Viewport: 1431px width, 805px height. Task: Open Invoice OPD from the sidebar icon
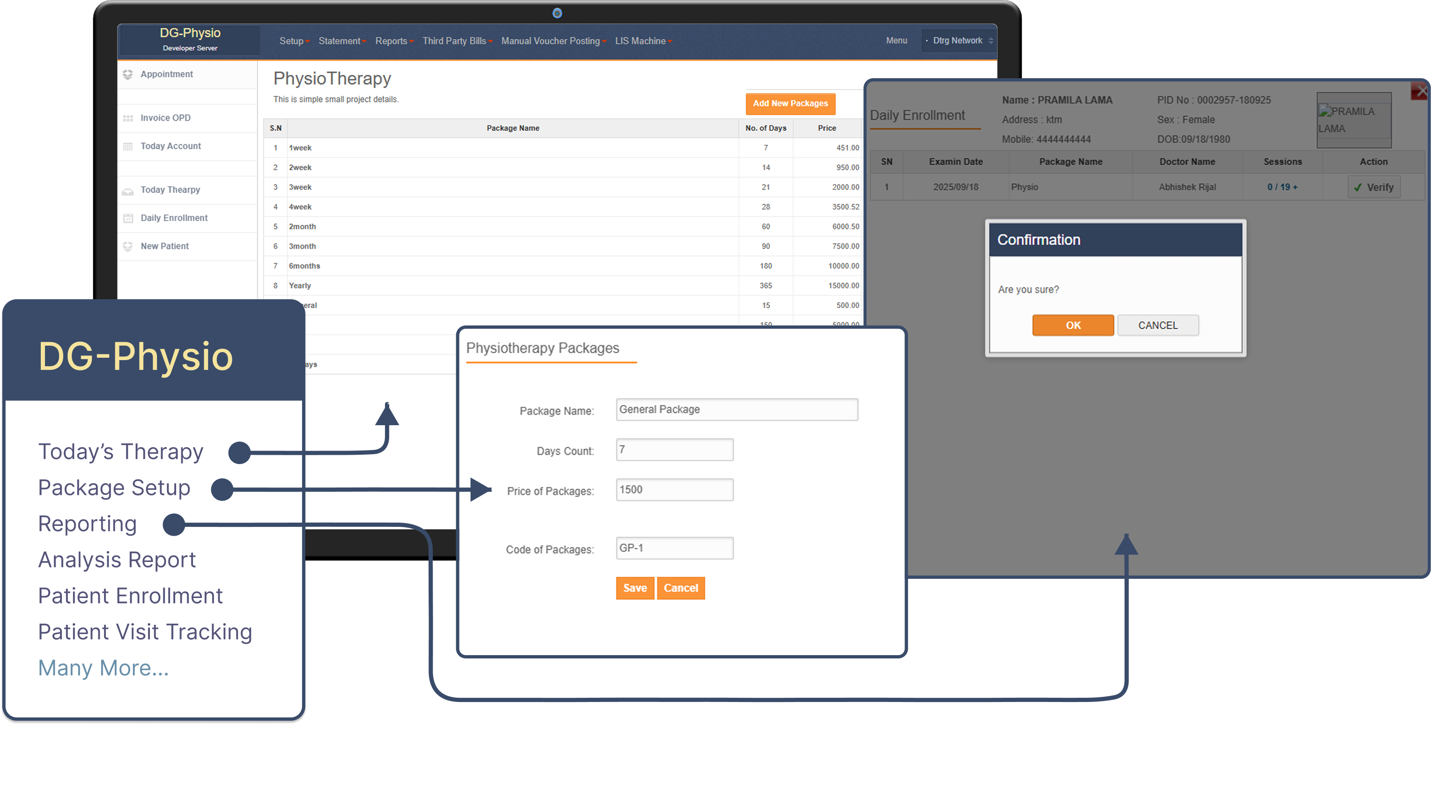127,118
